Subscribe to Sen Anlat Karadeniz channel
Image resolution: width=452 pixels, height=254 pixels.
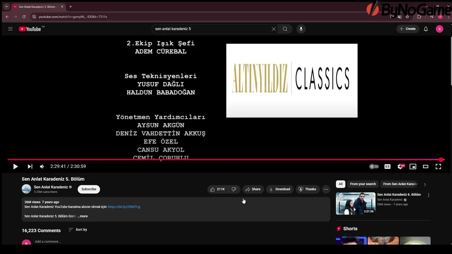click(89, 189)
